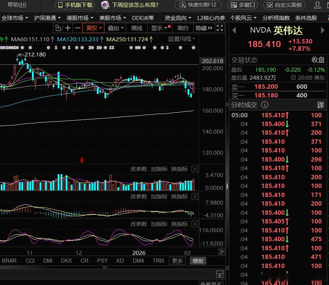Open the 叠加 overlay dropdown
Image resolution: width=329 pixels, height=285 pixels.
pyautogui.click(x=115, y=28)
